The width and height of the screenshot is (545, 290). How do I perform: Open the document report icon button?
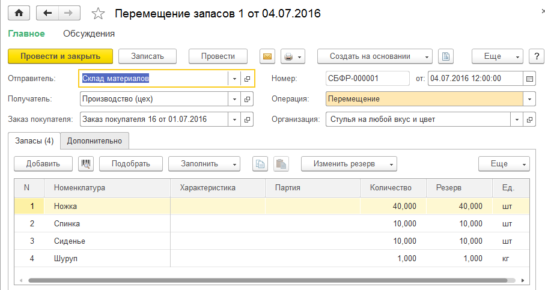pyautogui.click(x=445, y=56)
